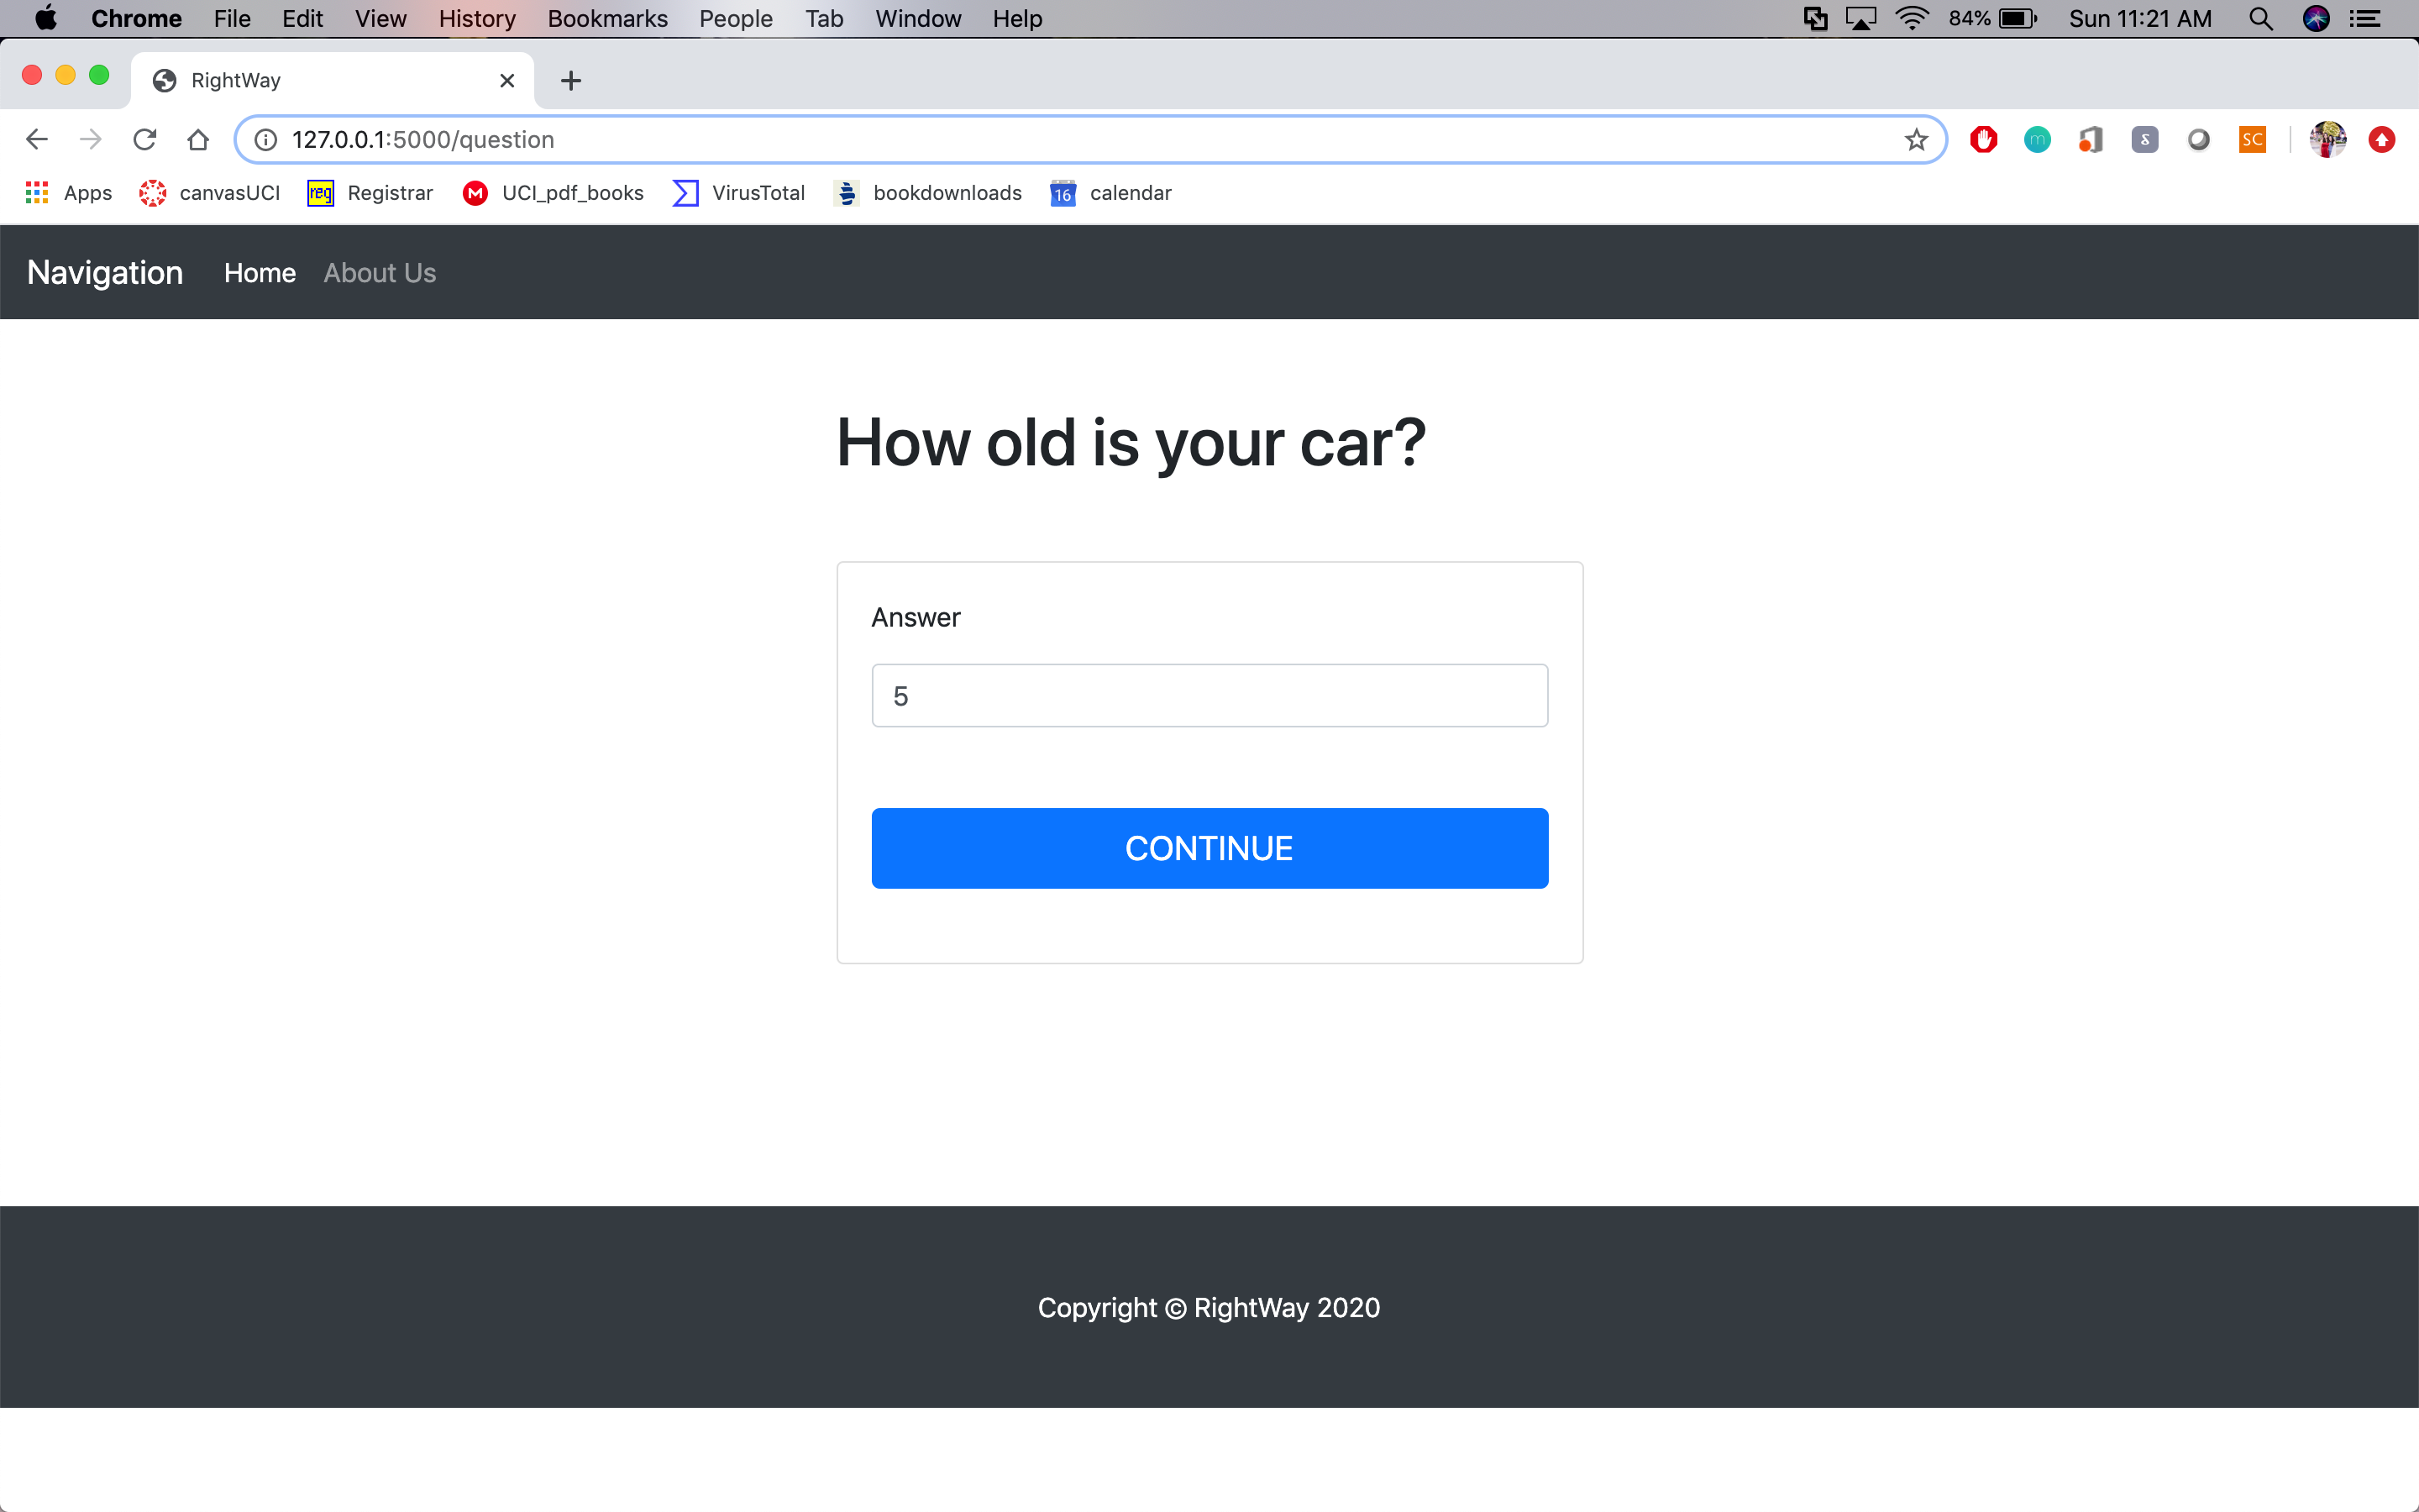Open the Bookmarks menu

(x=606, y=19)
